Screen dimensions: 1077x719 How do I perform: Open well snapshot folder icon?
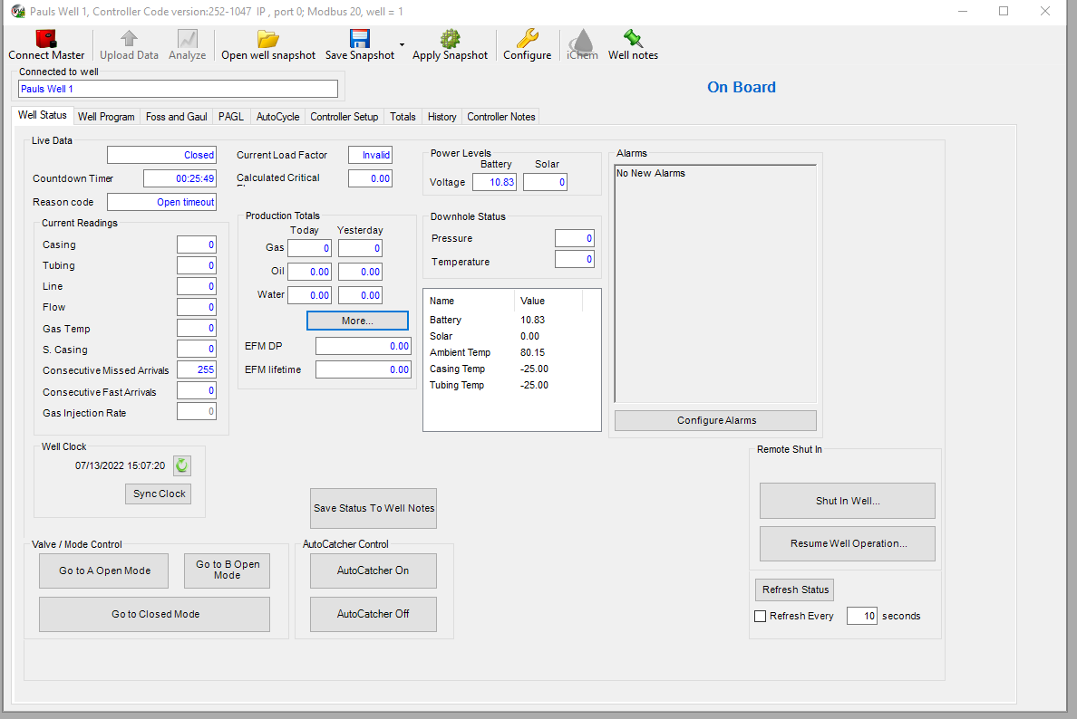pos(267,38)
